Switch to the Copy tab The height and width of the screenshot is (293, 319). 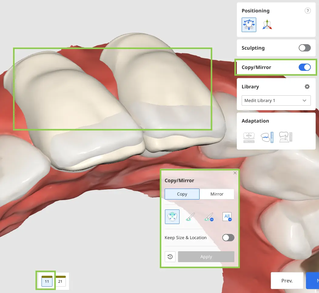182,194
